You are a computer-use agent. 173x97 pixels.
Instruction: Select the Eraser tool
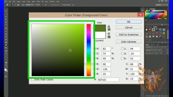6,40
